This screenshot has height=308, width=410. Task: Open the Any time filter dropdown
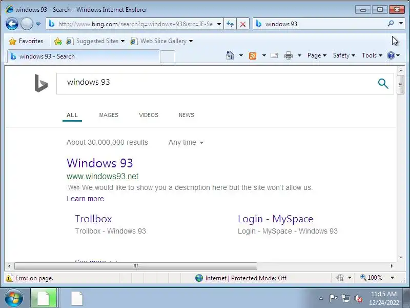(x=186, y=143)
